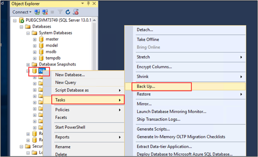The image size is (258, 157).
Task: Refresh Object Explorer with the refresh icon
Action: (68, 12)
